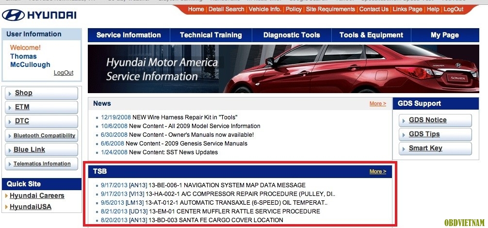
Task: Click the TSB section heading
Action: coord(100,171)
